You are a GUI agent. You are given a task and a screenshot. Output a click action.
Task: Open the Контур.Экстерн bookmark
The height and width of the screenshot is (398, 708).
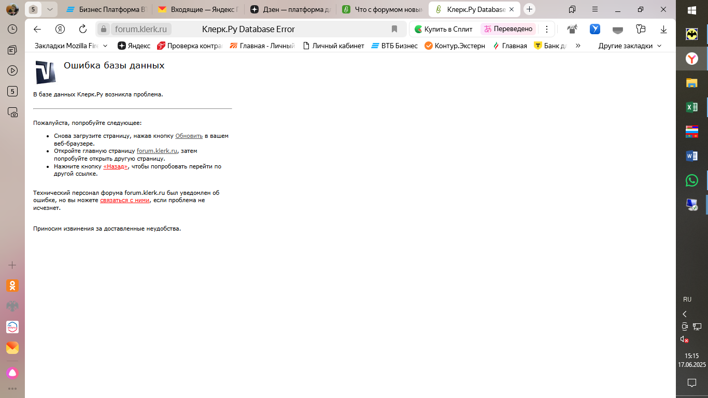(455, 46)
